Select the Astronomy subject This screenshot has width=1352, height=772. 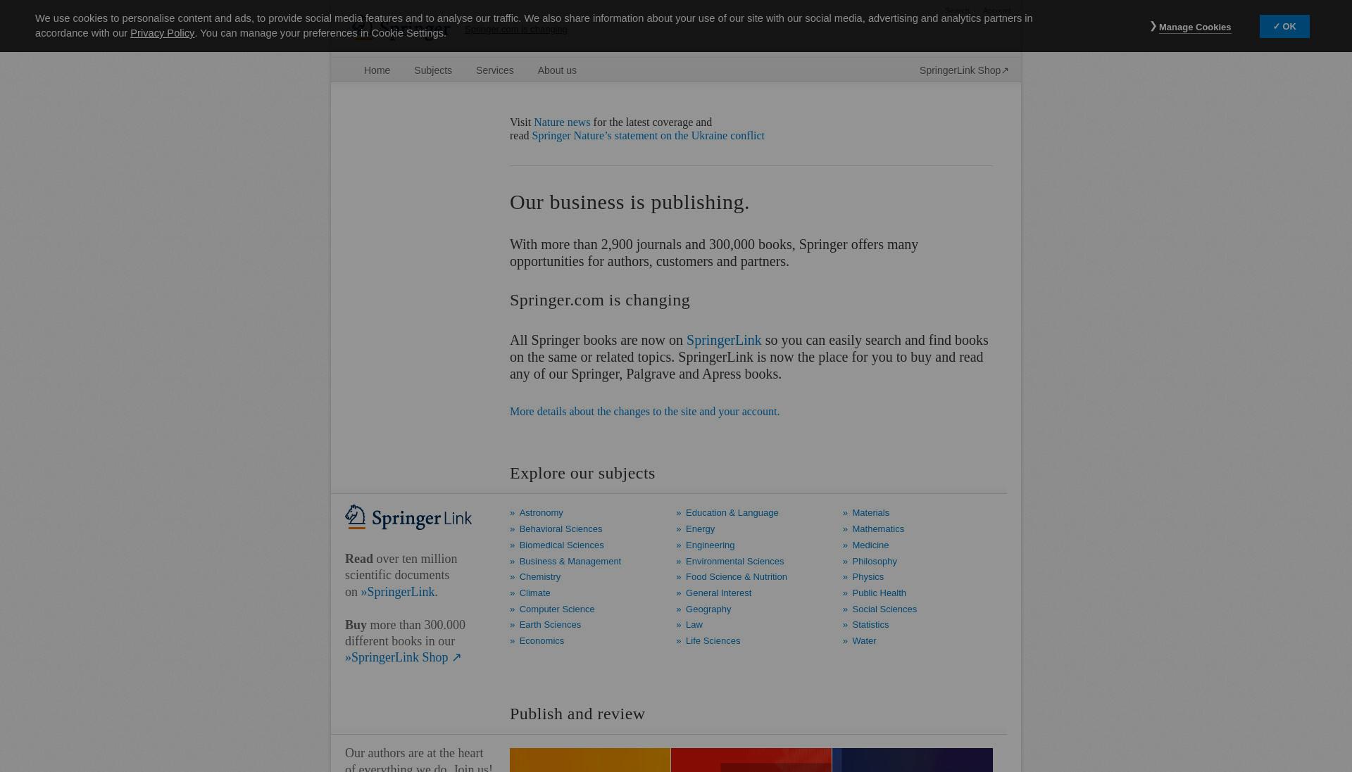[x=541, y=513]
